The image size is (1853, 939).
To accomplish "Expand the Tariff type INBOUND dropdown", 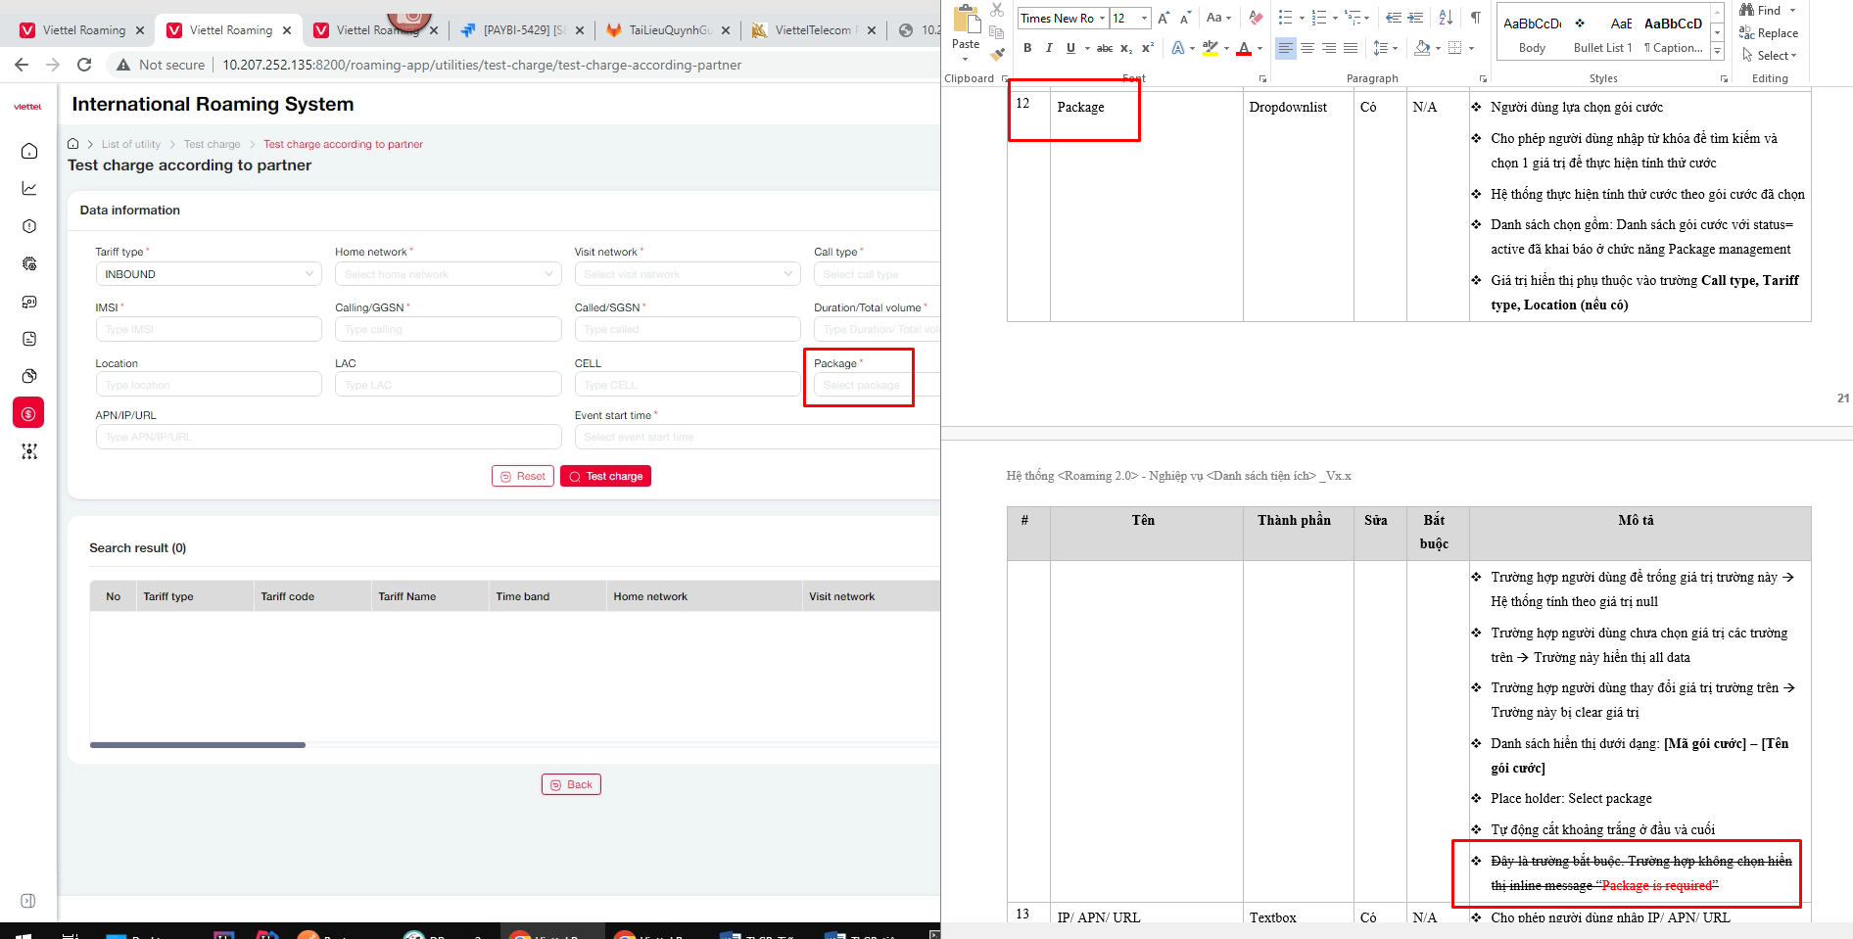I will coord(208,274).
